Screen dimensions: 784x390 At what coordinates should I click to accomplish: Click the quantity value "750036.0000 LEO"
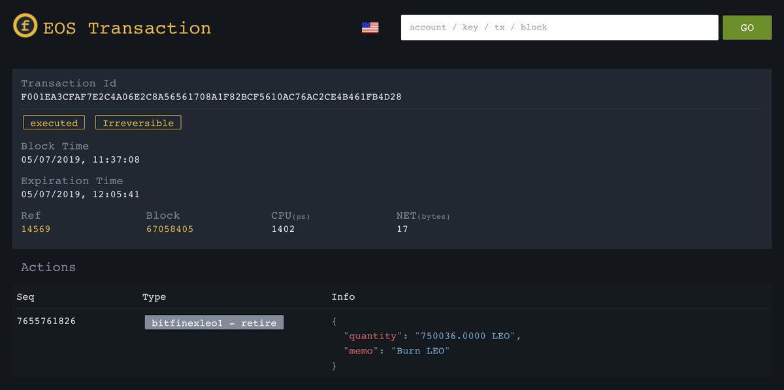click(466, 336)
